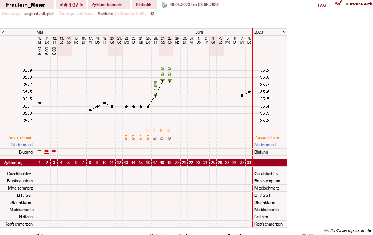
Task: Click the KurvenReich title text
Action: point(359,4)
